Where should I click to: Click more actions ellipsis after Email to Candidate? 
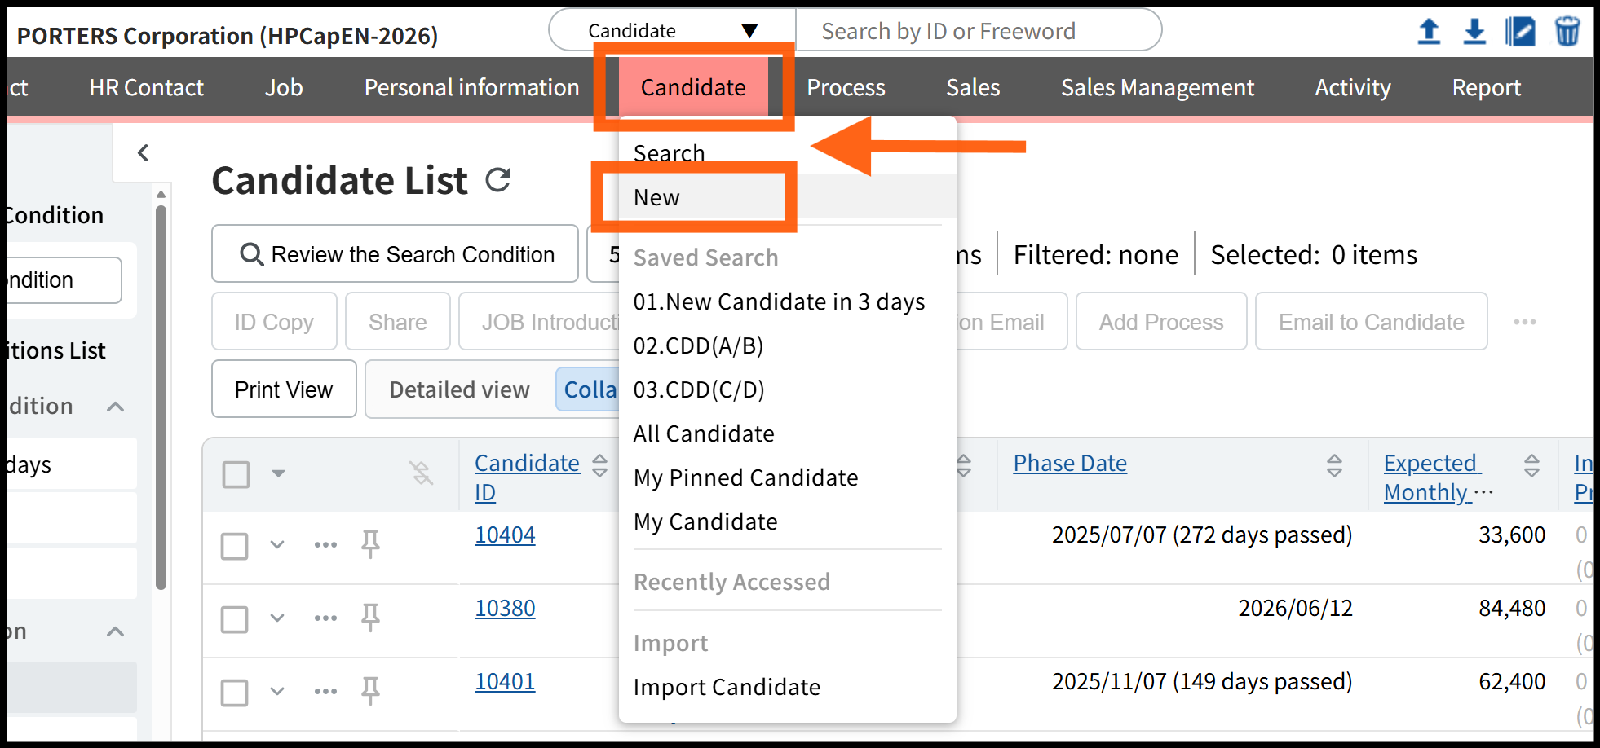tap(1524, 322)
